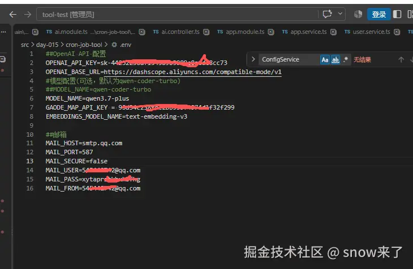413x269 pixels.
Task: Expand the chat dropdown chevron
Action: coord(340,14)
